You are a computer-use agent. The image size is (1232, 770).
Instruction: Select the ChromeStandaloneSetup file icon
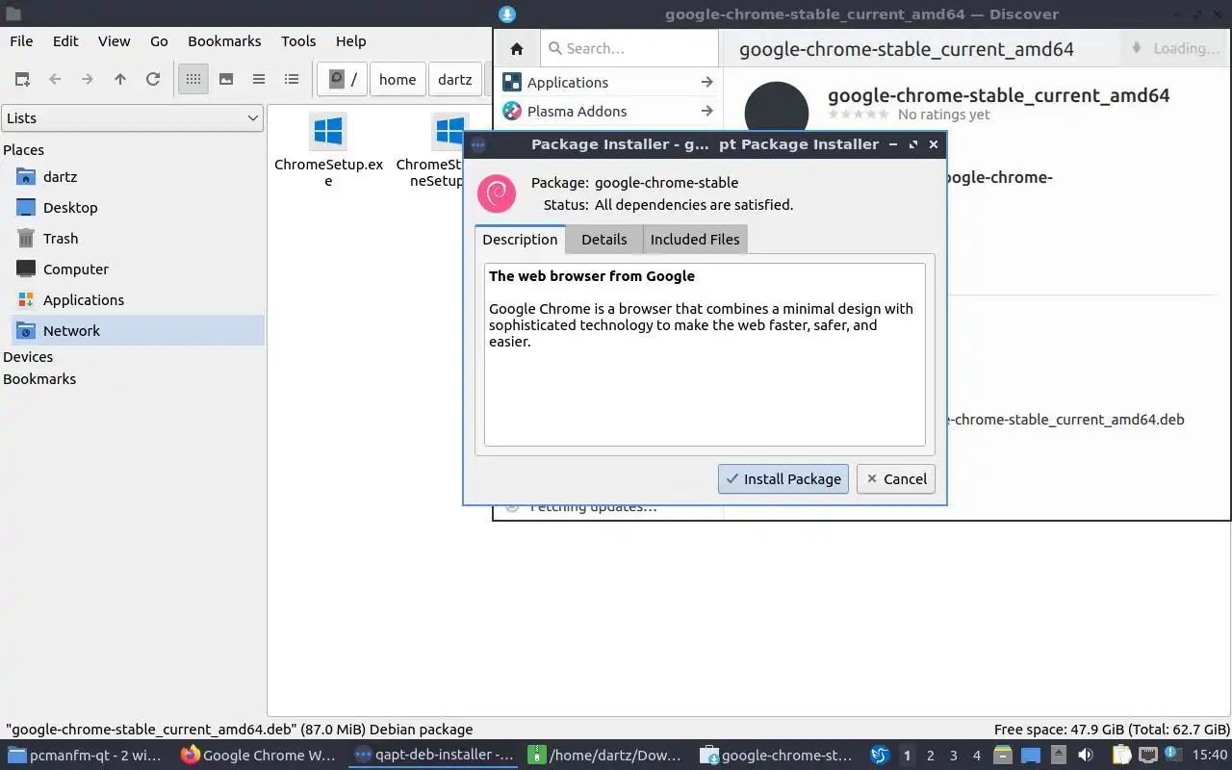449,131
